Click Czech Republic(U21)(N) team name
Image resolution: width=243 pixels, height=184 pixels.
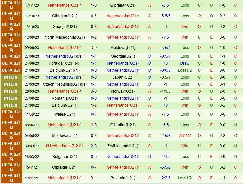tap(65, 84)
